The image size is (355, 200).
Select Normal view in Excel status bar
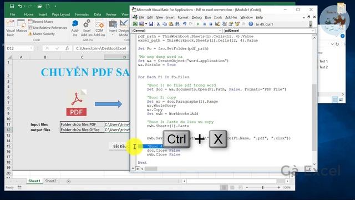pyautogui.click(x=224, y=188)
